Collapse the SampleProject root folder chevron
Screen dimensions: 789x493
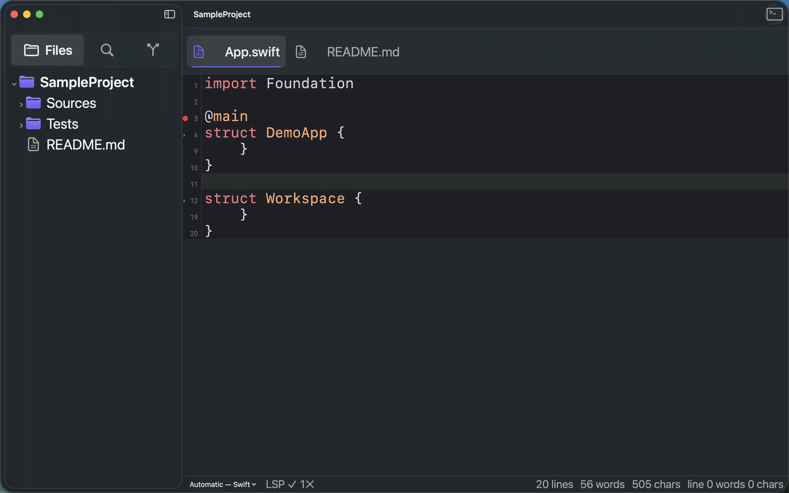click(x=14, y=84)
